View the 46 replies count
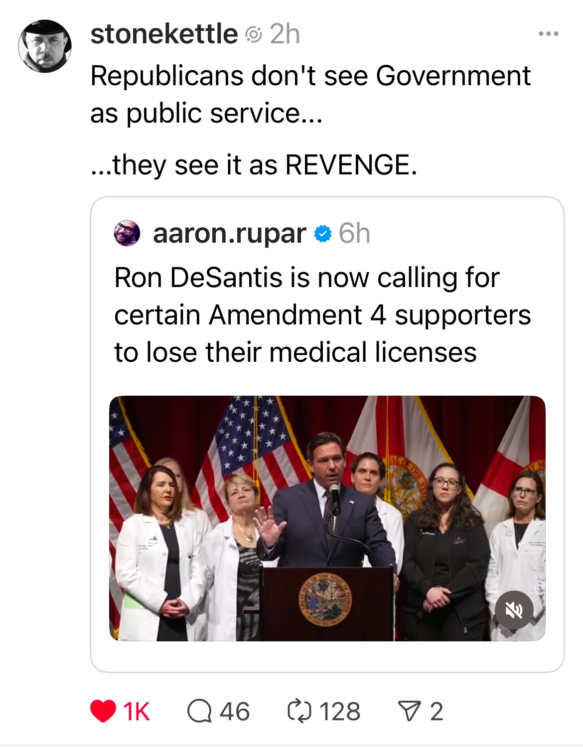Screen dimensions: 583x748 click(234, 711)
